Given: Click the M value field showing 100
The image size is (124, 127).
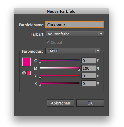Looking at the screenshot, I should (89, 68).
